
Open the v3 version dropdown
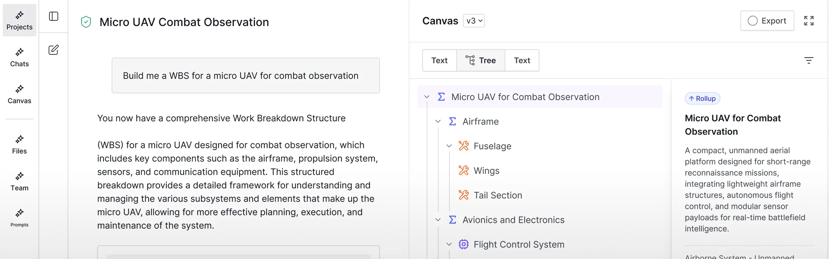click(x=474, y=21)
